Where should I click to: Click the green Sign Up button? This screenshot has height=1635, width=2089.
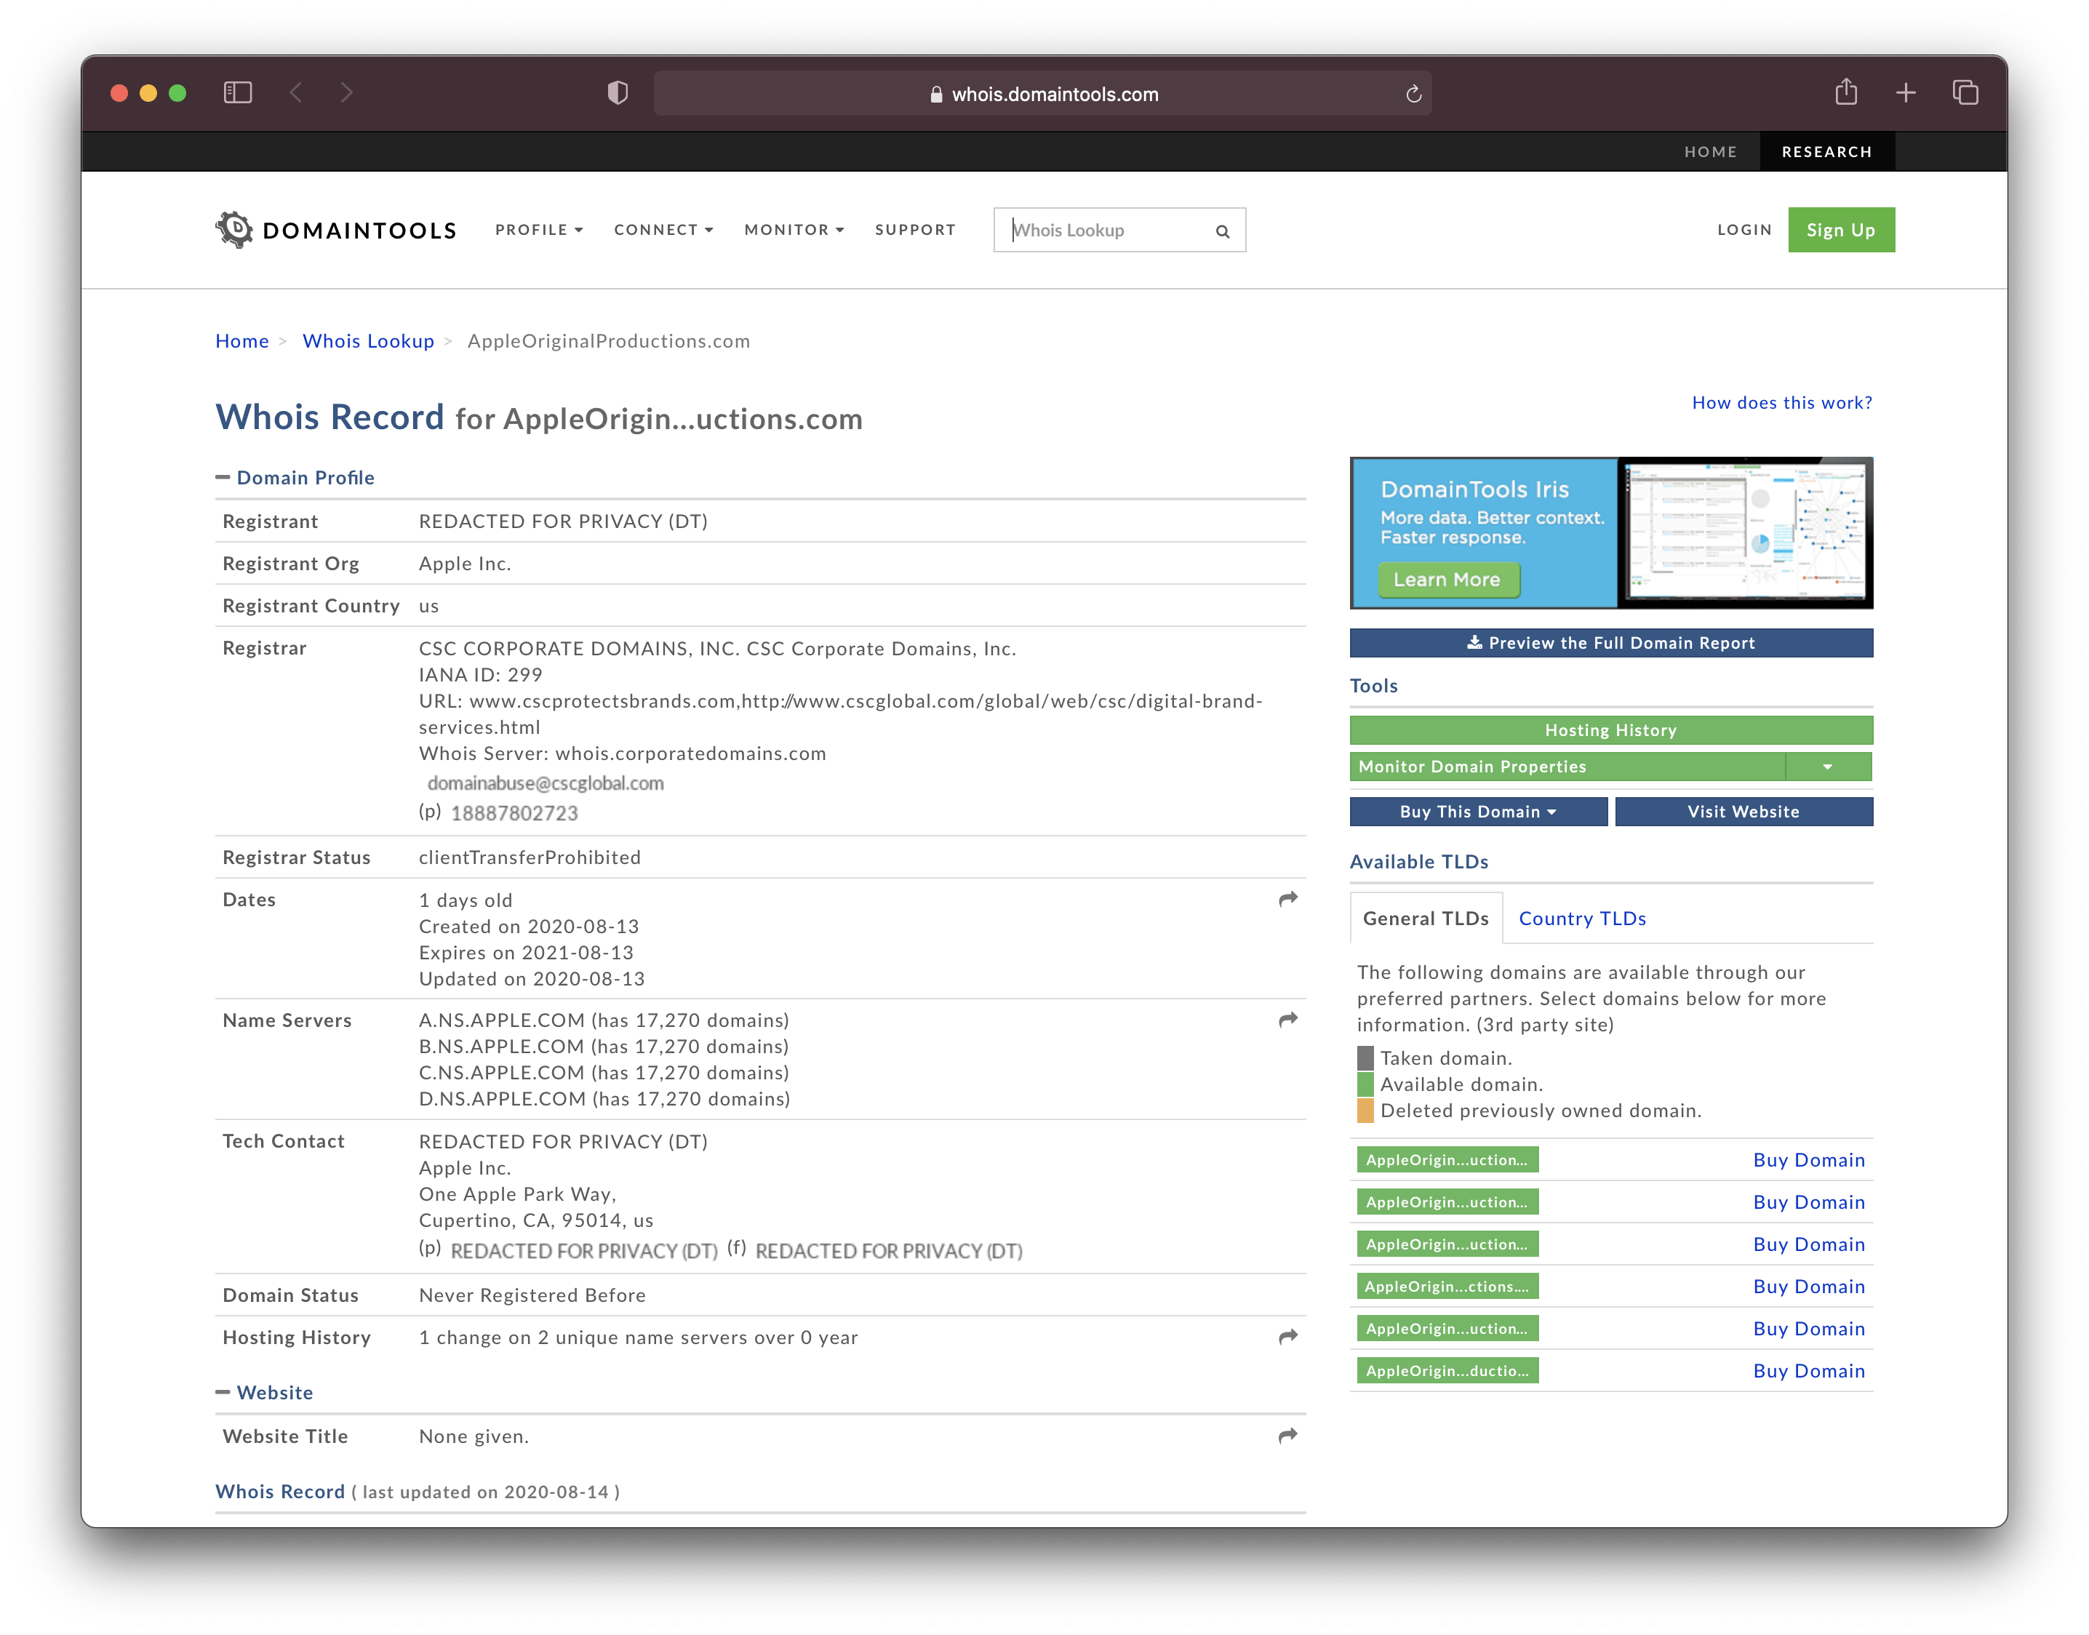tap(1840, 230)
